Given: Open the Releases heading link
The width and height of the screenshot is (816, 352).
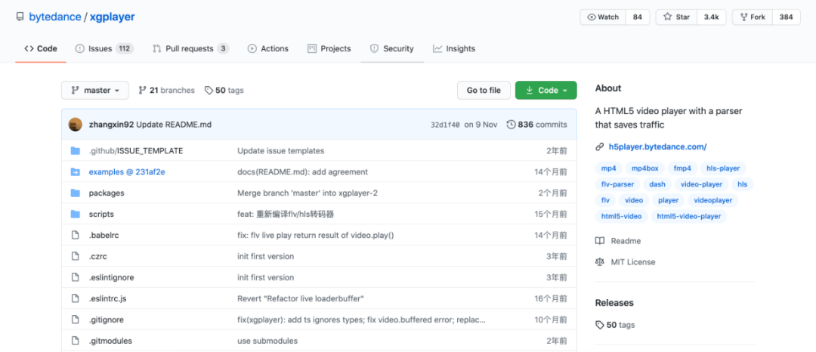Looking at the screenshot, I should [x=614, y=303].
